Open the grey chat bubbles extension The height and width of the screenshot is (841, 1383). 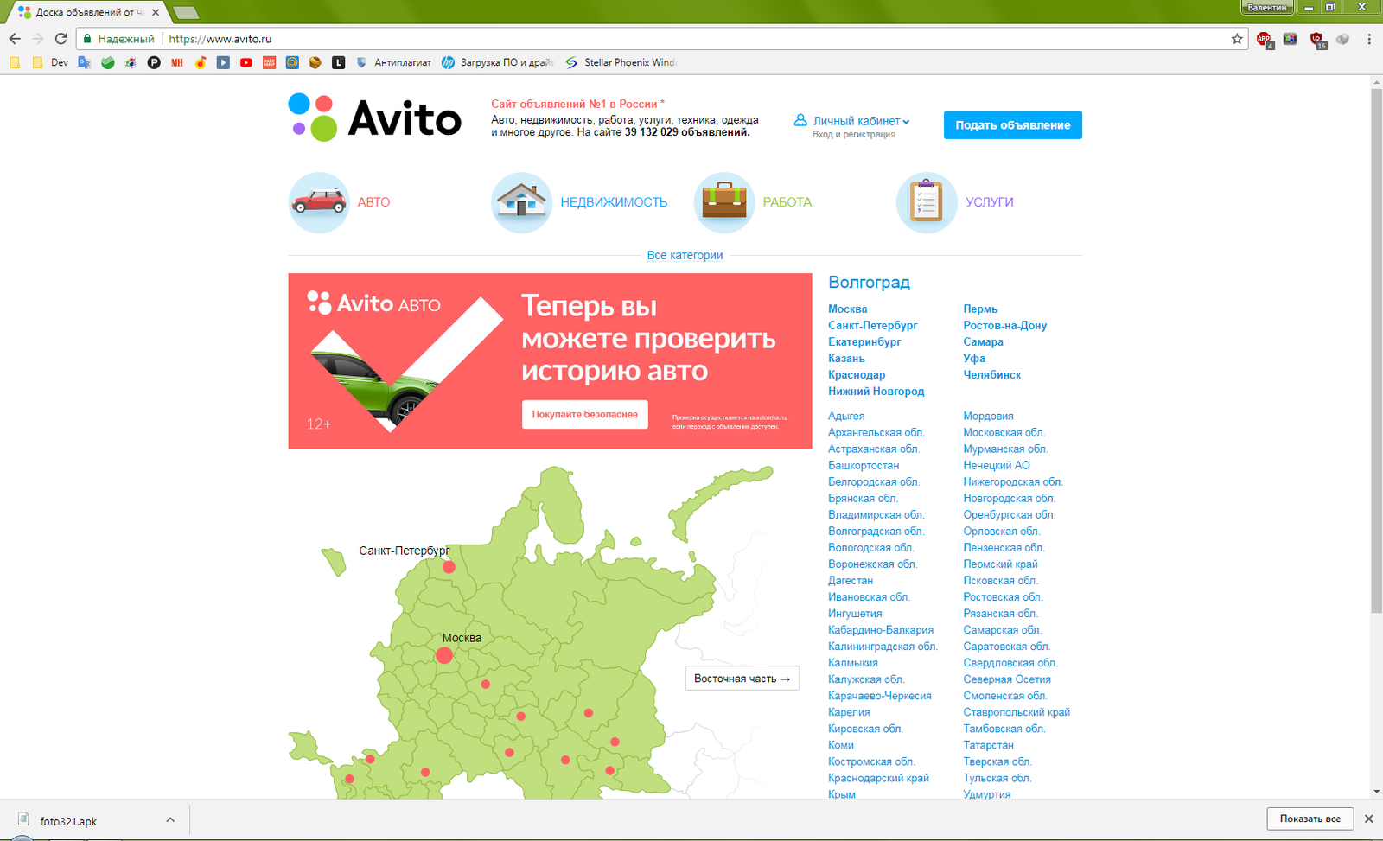tap(1342, 39)
